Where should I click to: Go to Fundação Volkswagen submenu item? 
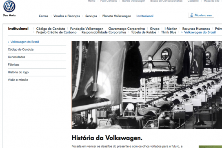point(87,29)
